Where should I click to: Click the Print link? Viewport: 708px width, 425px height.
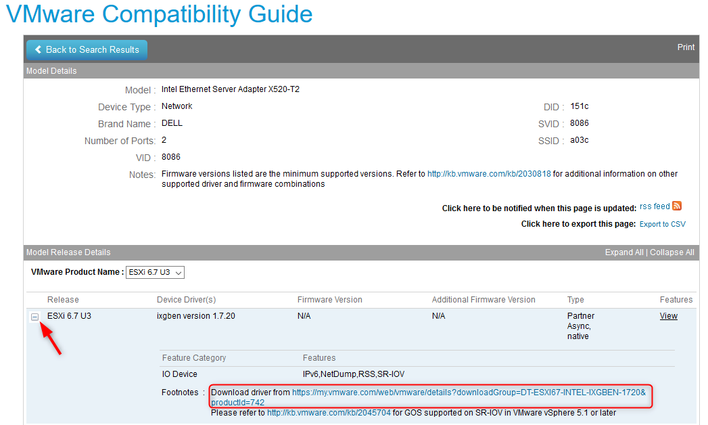[686, 47]
